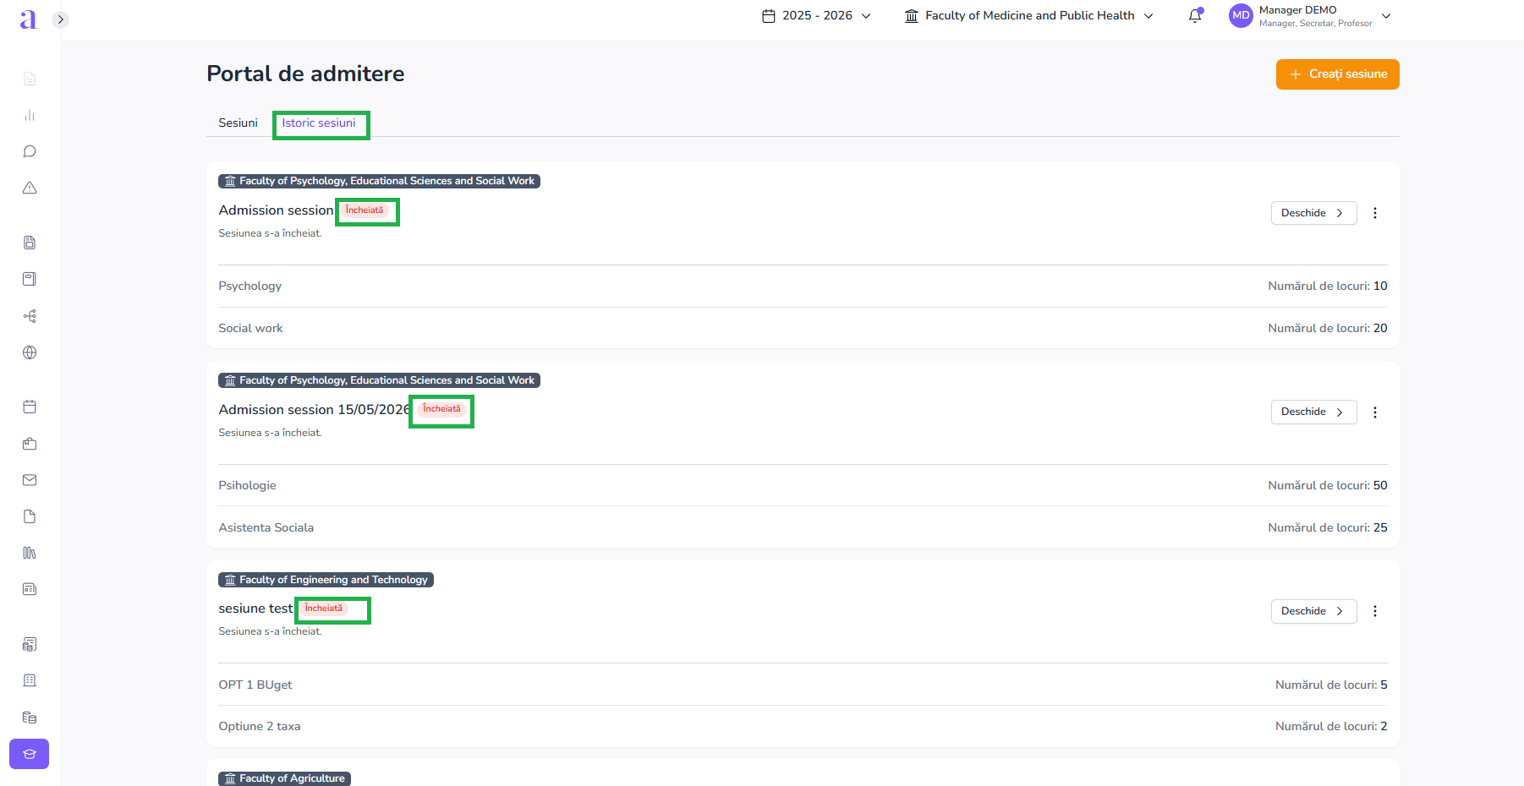1524x786 pixels.
Task: Open the faded document icon in sidebar
Action: point(30,79)
